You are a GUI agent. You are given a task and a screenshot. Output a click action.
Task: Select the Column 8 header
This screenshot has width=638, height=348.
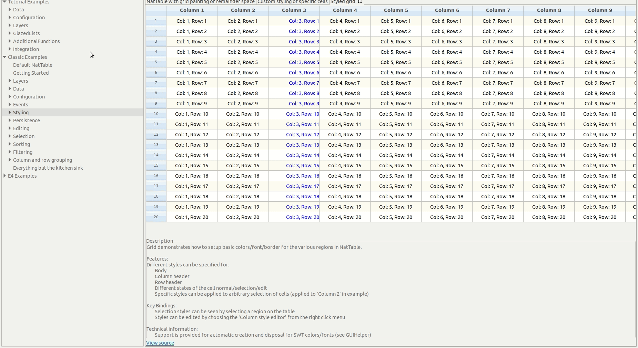tap(549, 10)
